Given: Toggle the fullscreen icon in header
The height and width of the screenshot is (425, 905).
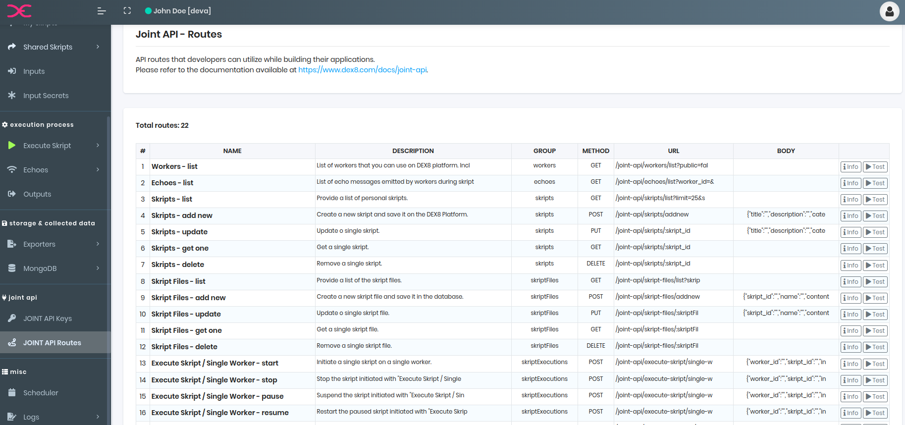Looking at the screenshot, I should [127, 11].
